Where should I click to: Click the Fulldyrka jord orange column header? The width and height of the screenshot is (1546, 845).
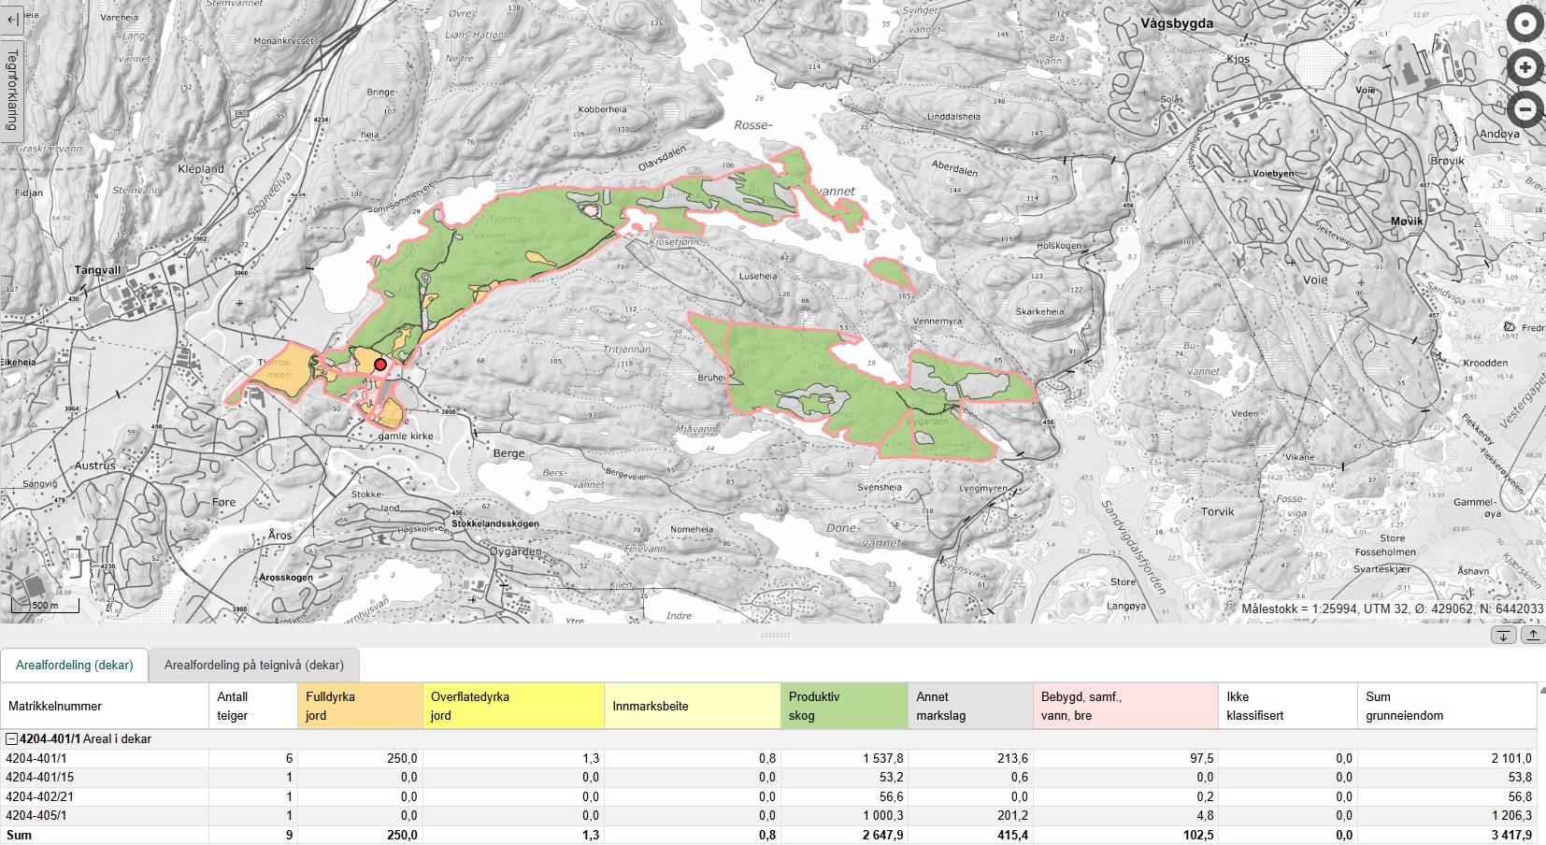(360, 707)
